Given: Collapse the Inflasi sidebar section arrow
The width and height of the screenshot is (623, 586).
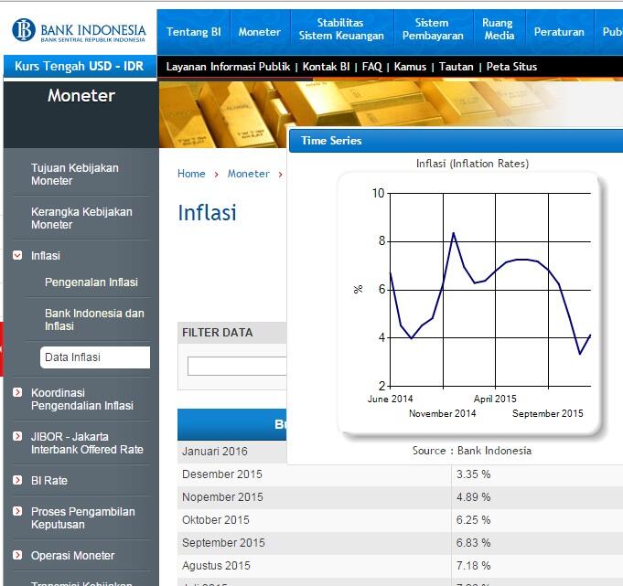Looking at the screenshot, I should coord(17,255).
